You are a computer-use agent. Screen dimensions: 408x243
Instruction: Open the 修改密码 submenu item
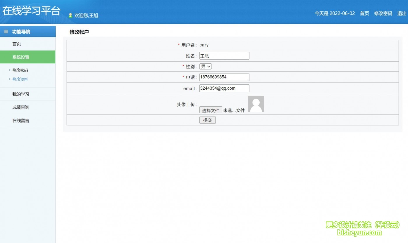tap(20, 70)
